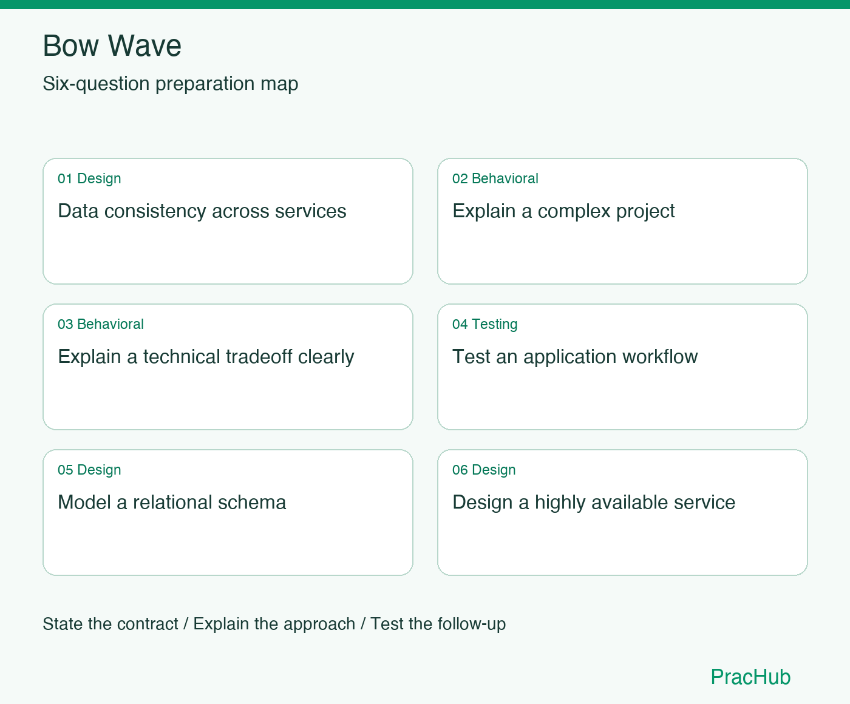Select the '05 Design' label
Screen dimensions: 850x704
click(x=89, y=470)
